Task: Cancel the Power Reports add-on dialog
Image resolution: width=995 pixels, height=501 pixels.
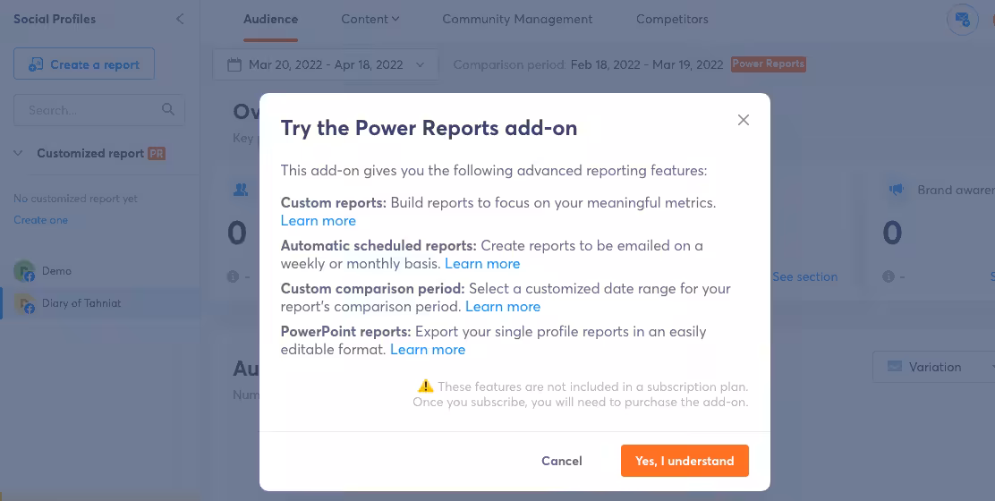Action: (x=562, y=461)
